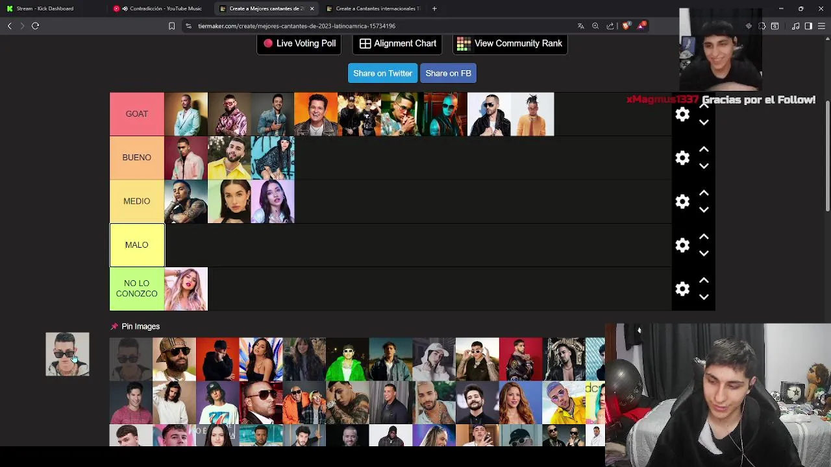Move MALO tier down with arrow

(704, 253)
